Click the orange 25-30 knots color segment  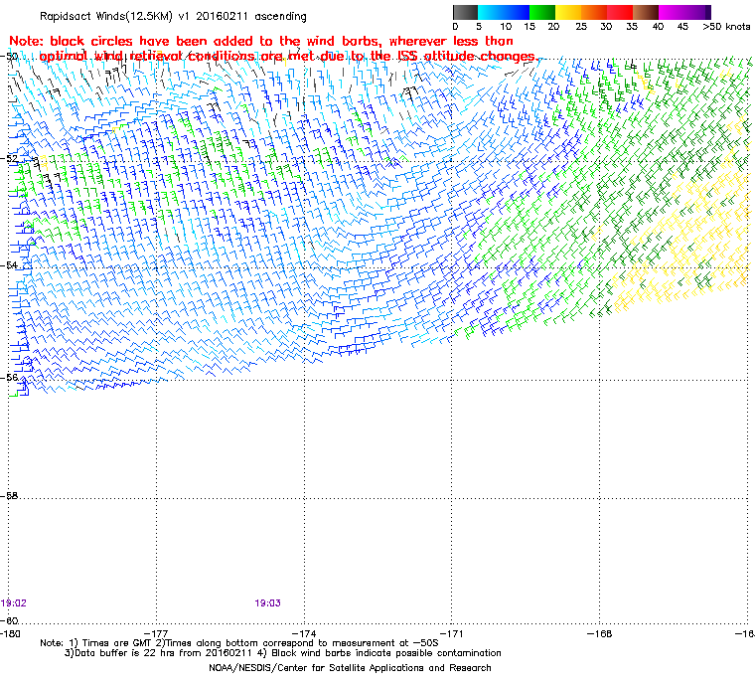coord(594,12)
